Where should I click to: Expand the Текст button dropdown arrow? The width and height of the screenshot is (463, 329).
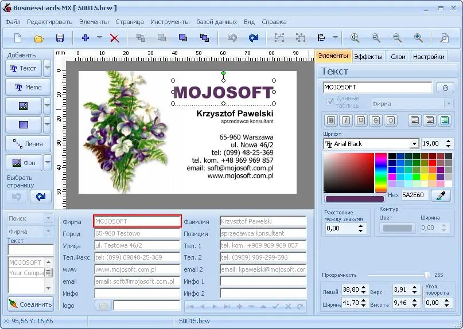[x=47, y=68]
